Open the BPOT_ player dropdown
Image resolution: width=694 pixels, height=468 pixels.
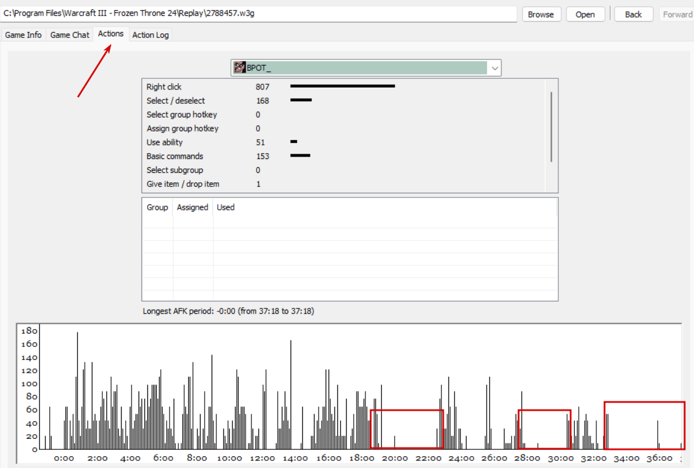point(365,68)
